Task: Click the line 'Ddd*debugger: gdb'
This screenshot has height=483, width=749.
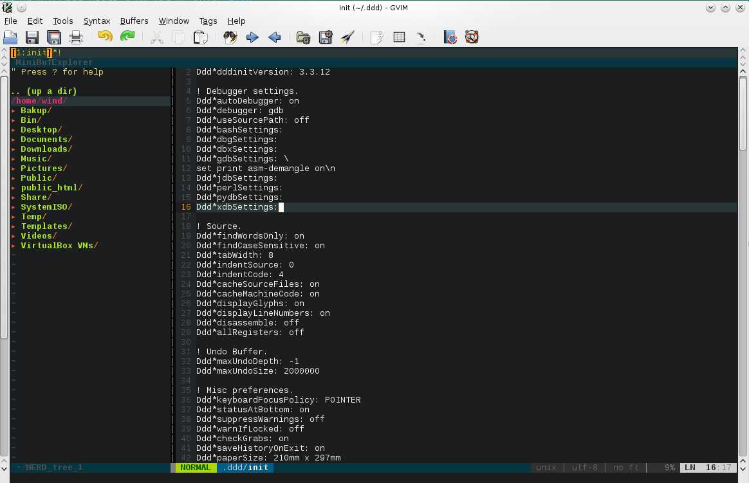Action: coord(240,111)
